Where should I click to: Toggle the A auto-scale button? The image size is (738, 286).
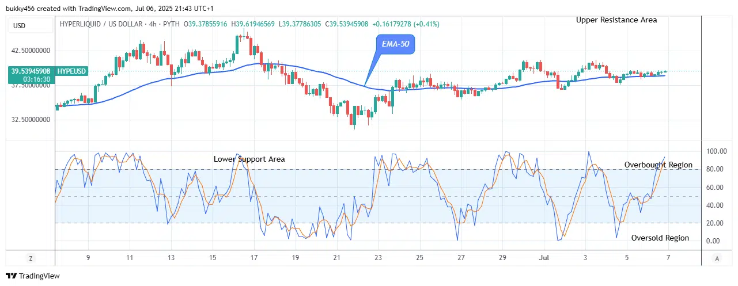tap(716, 258)
